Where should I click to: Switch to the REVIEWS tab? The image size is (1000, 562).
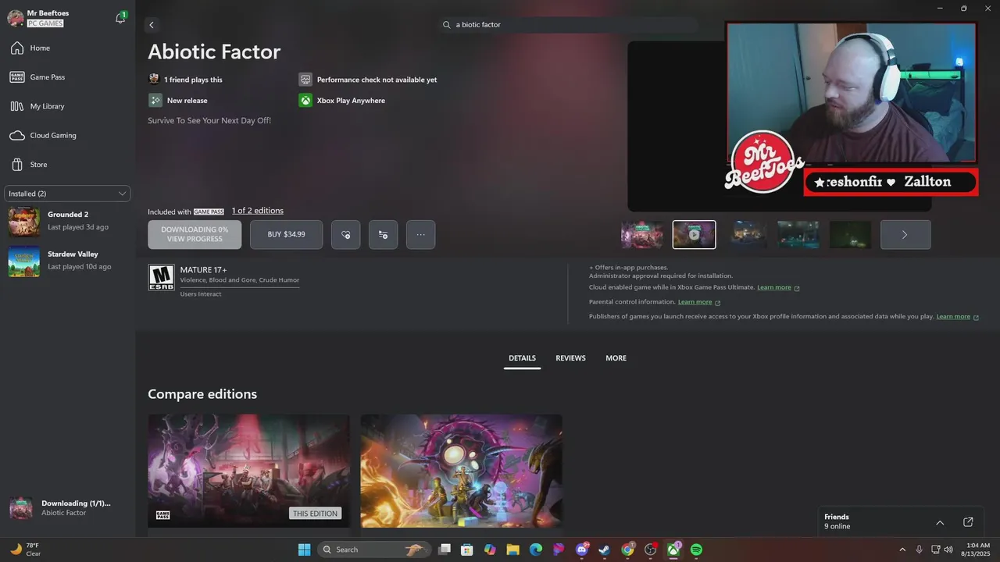click(x=570, y=358)
